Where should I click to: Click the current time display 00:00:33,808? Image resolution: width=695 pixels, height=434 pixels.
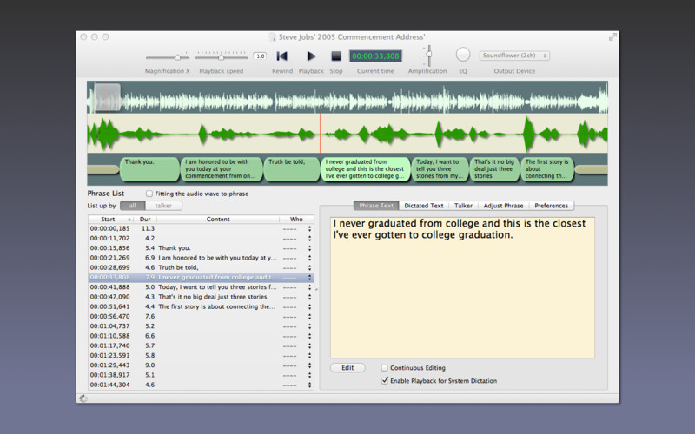tap(375, 56)
